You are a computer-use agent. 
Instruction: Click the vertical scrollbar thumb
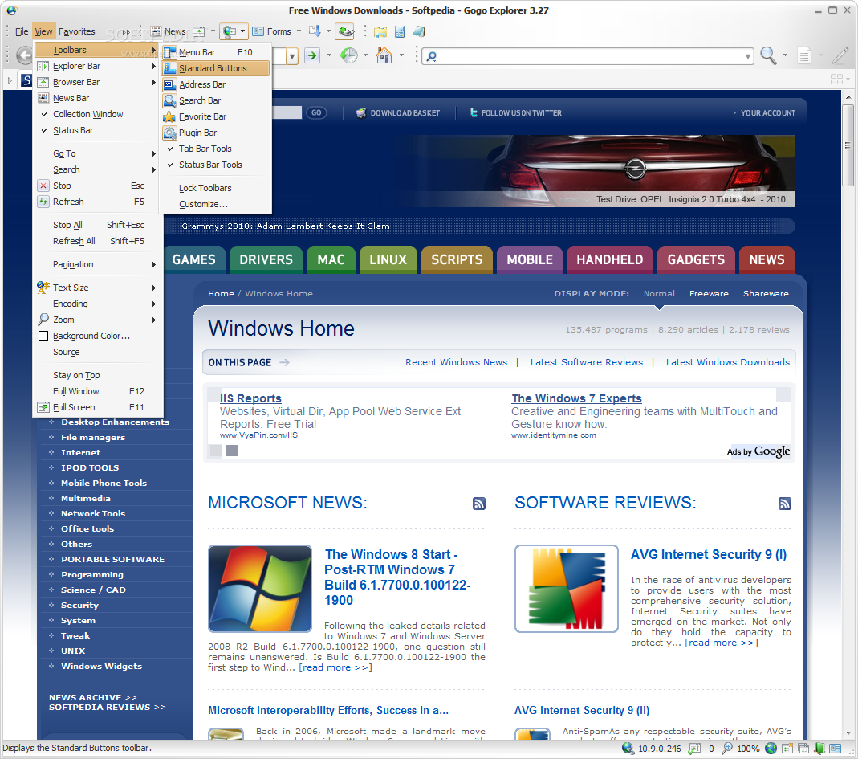point(848,145)
